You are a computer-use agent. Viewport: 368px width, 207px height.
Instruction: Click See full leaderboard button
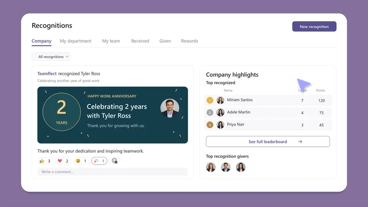coord(268,142)
